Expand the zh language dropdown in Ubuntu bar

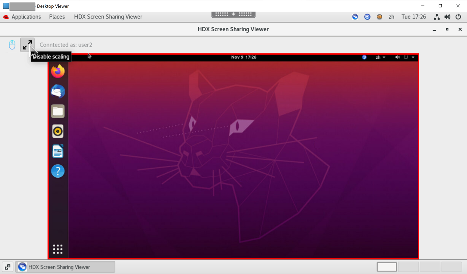tap(380, 57)
